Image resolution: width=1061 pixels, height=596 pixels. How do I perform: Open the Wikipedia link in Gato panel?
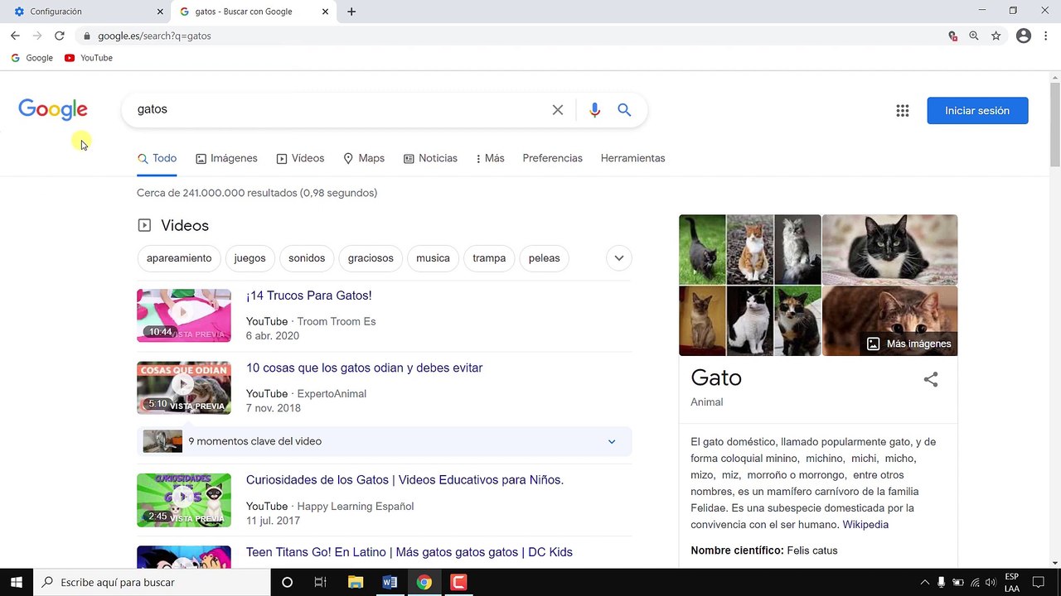pyautogui.click(x=865, y=525)
